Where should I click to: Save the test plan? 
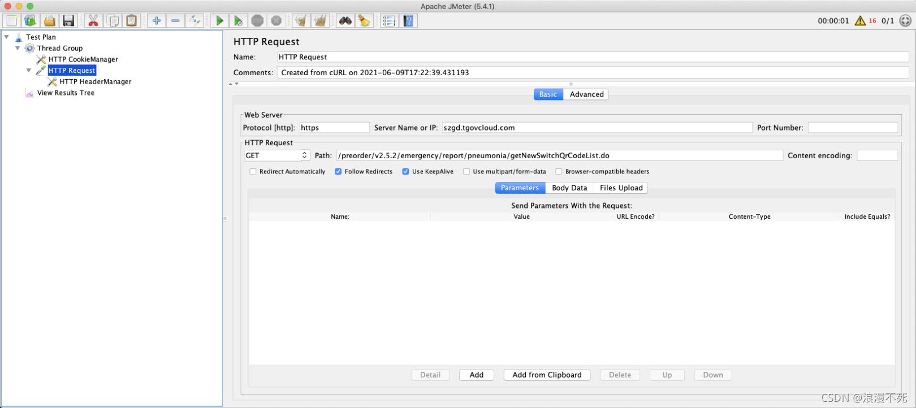pyautogui.click(x=68, y=21)
